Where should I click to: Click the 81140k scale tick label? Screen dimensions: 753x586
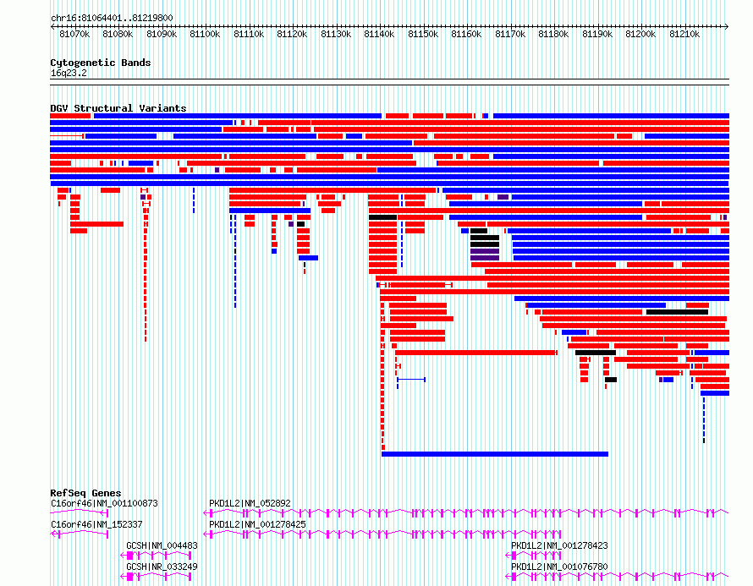pos(379,34)
